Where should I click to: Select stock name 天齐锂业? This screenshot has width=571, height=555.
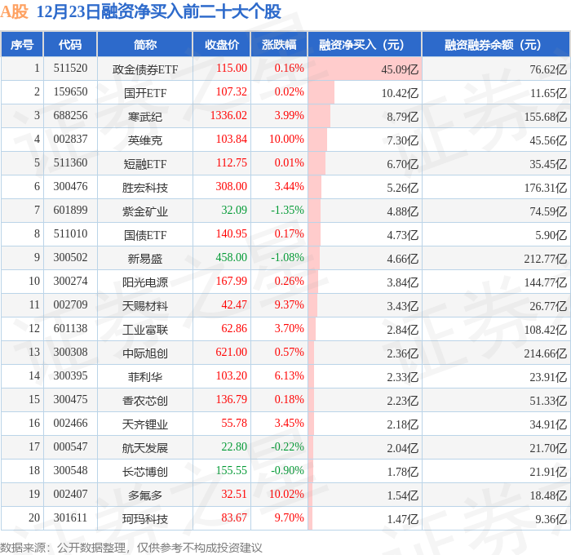pos(145,424)
